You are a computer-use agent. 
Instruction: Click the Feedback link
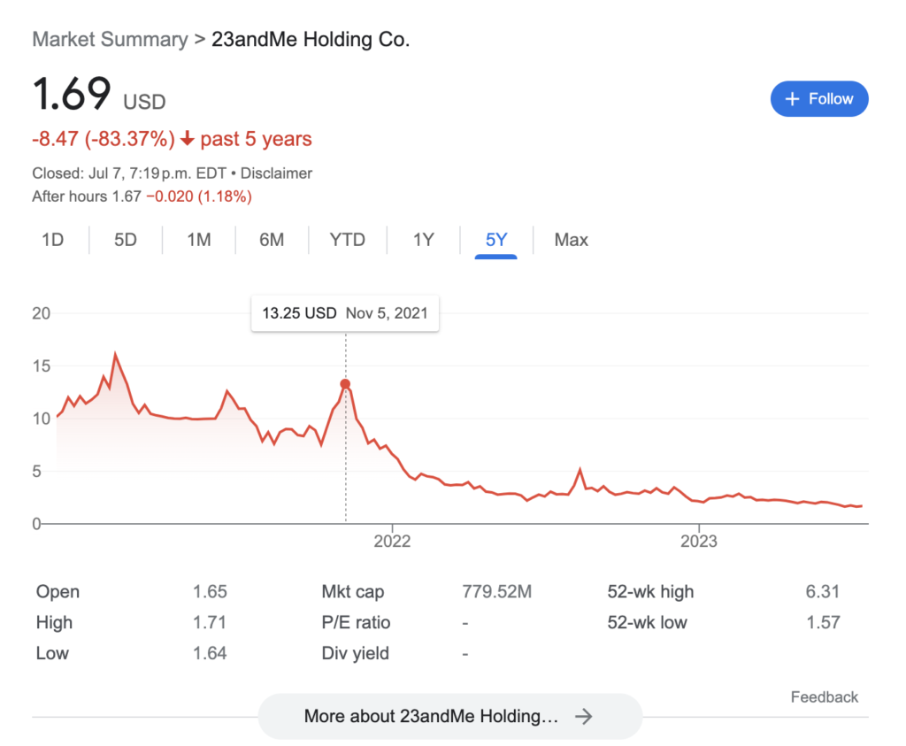(x=825, y=696)
